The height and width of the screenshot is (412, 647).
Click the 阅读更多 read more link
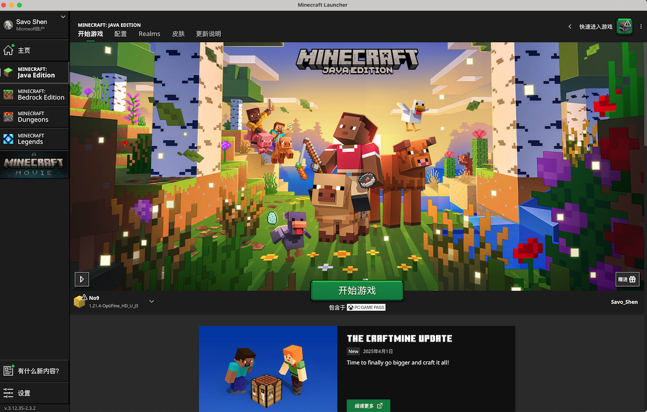[368, 406]
